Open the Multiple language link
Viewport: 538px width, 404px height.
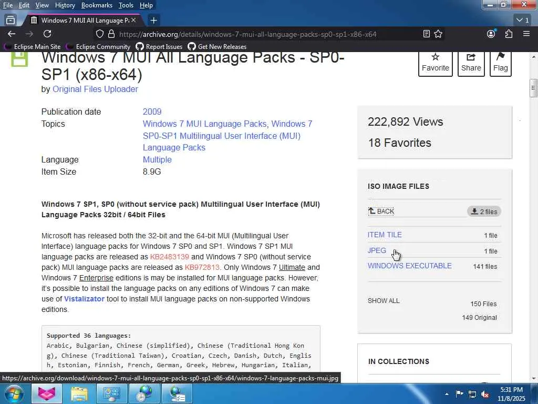[157, 159]
